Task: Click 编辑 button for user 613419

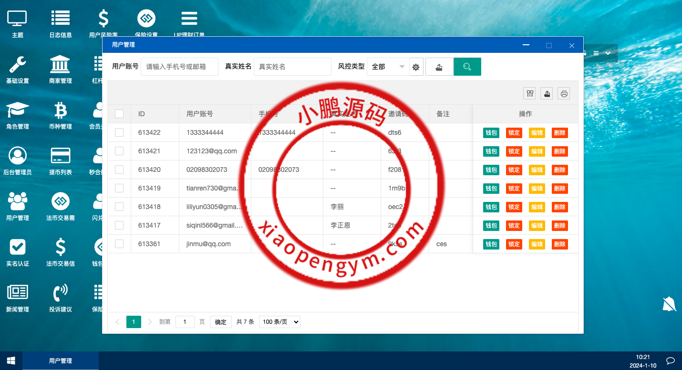Action: point(537,189)
